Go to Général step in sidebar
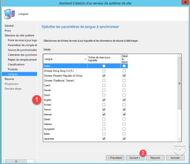This screenshot has height=164, width=190. tap(9, 26)
